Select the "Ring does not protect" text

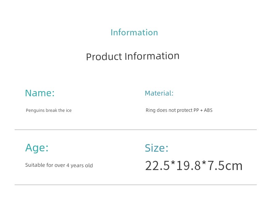[169, 111]
